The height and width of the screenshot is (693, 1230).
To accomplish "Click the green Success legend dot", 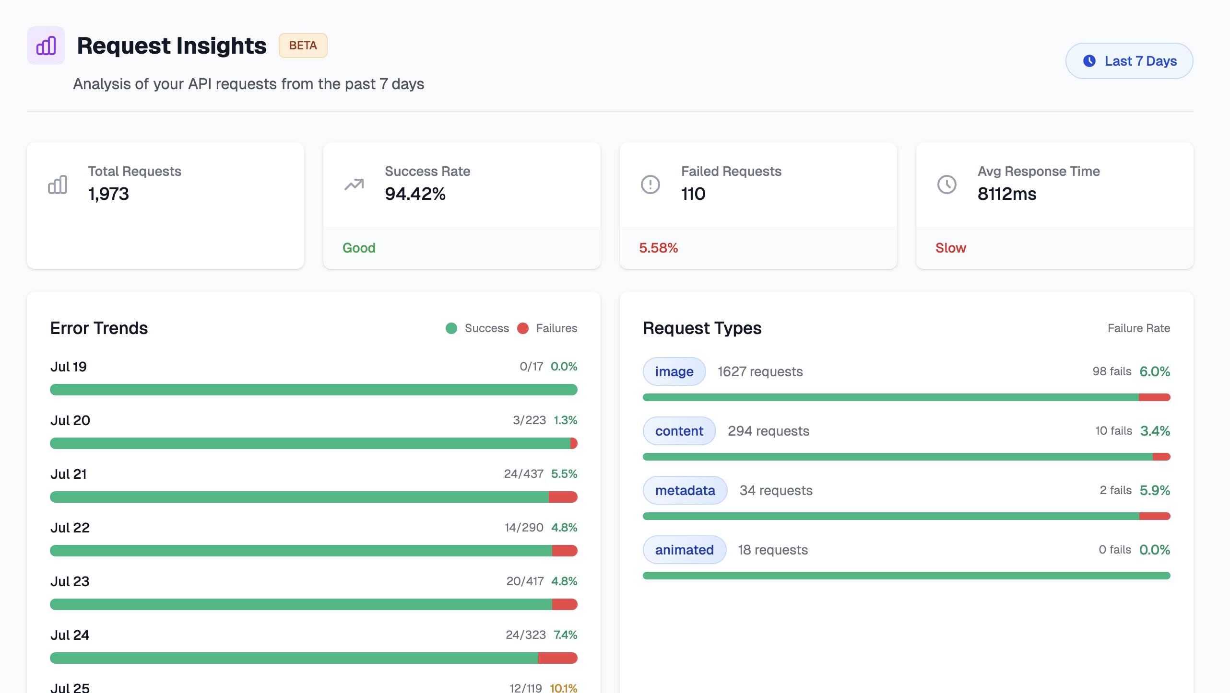I will click(x=451, y=328).
